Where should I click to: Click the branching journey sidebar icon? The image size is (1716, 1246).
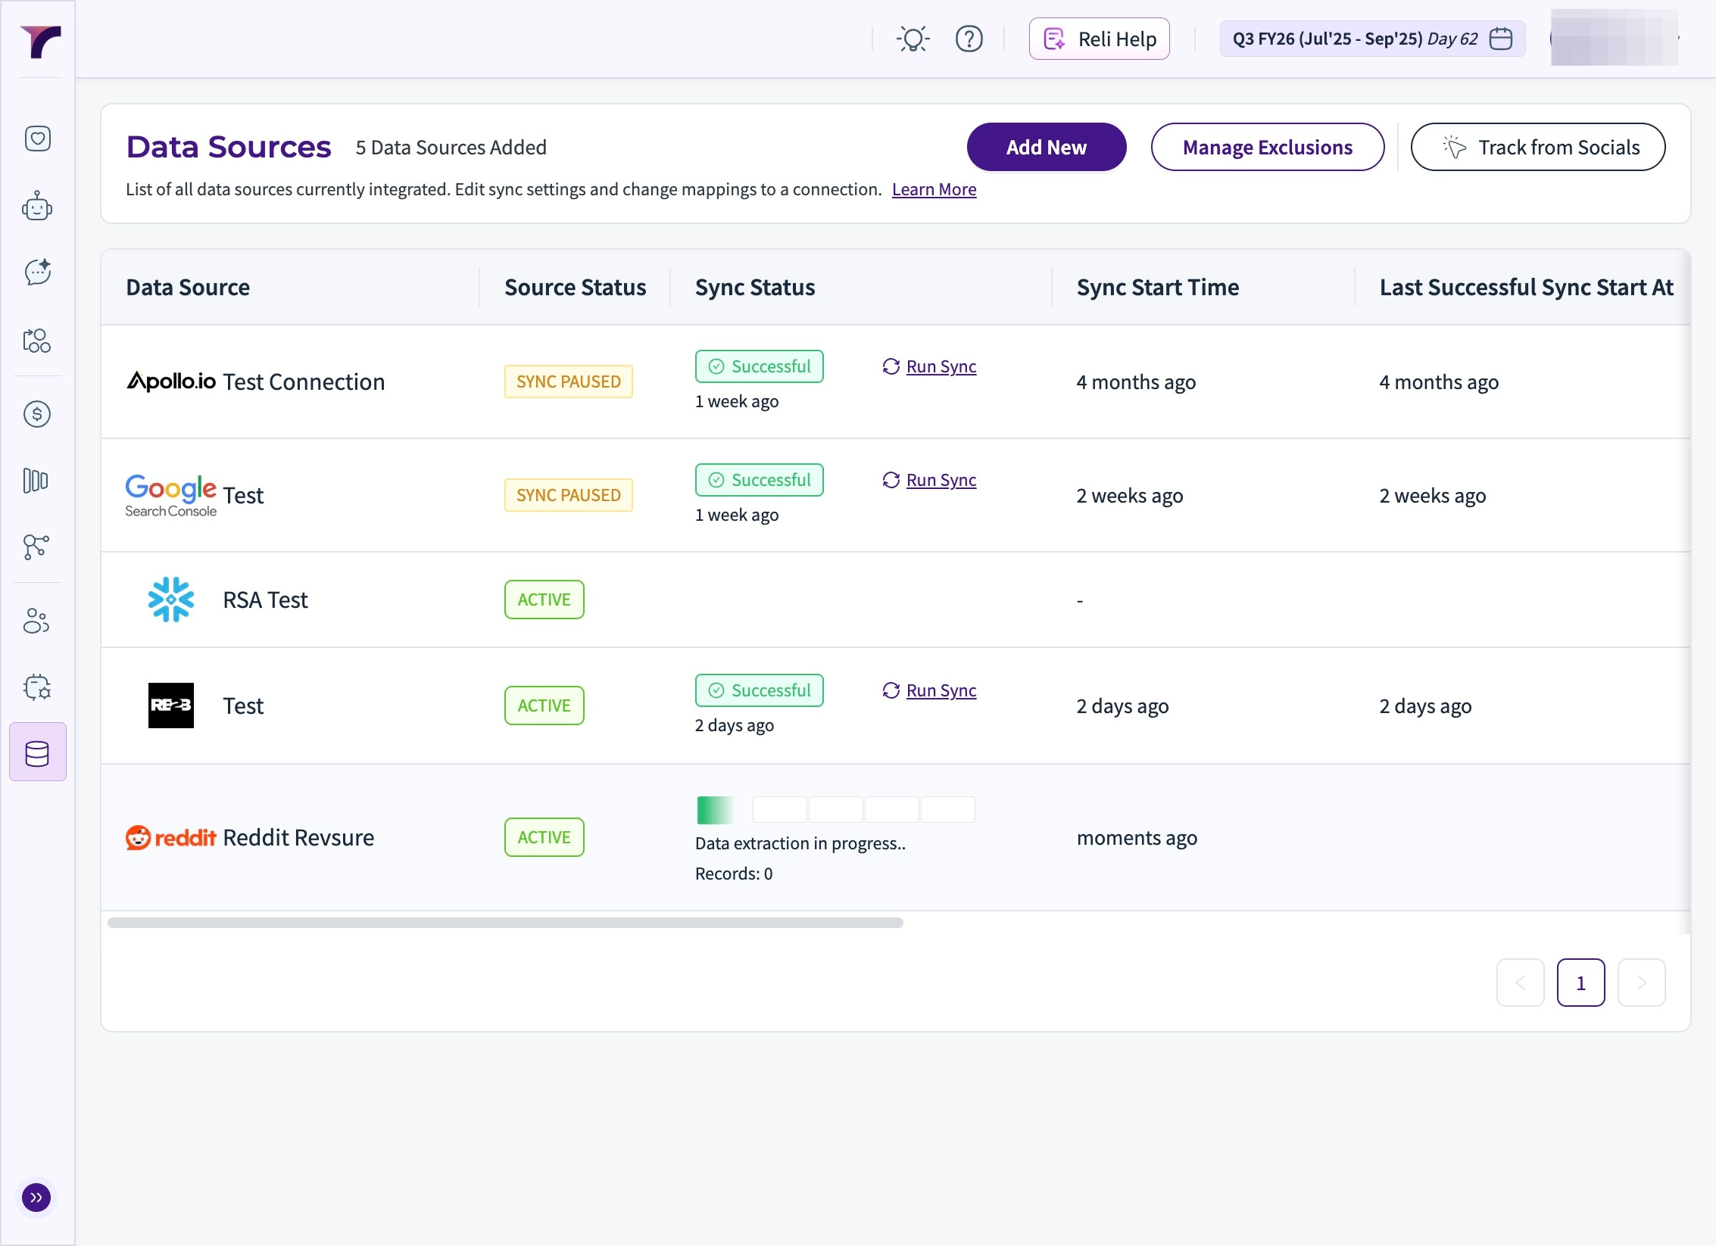coord(37,547)
